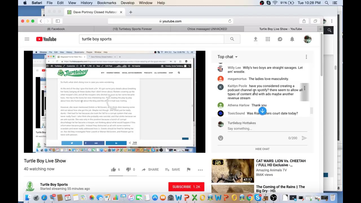Image resolution: width=361 pixels, height=203 pixels.
Task: Expand the Top chat dropdown
Action: pyautogui.click(x=228, y=57)
